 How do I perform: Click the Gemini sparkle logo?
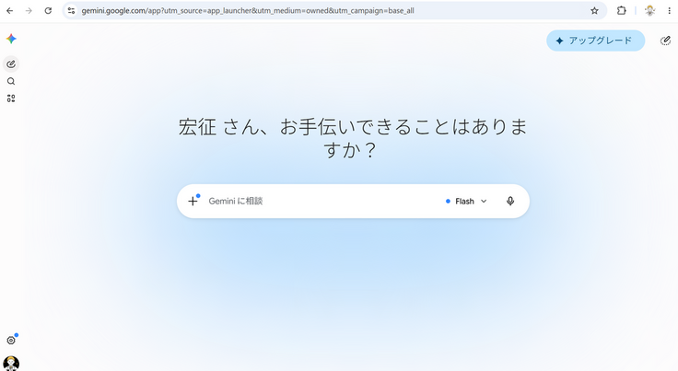pos(11,39)
